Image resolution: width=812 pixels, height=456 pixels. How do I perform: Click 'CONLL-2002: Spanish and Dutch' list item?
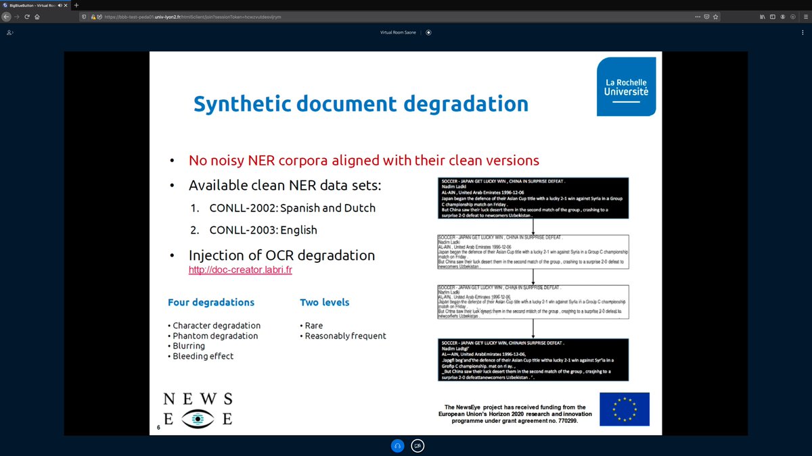tap(292, 208)
